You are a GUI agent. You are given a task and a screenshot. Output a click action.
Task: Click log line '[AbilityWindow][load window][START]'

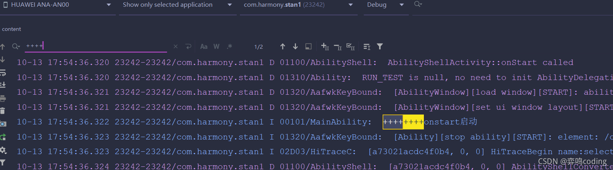click(x=315, y=92)
